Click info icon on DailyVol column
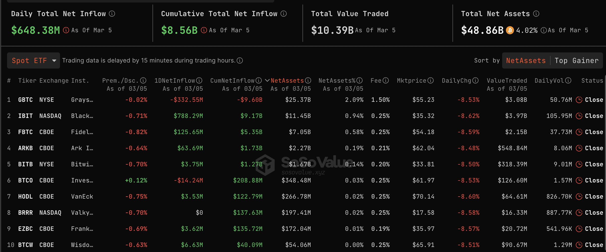This screenshot has height=252, width=606. pos(568,80)
